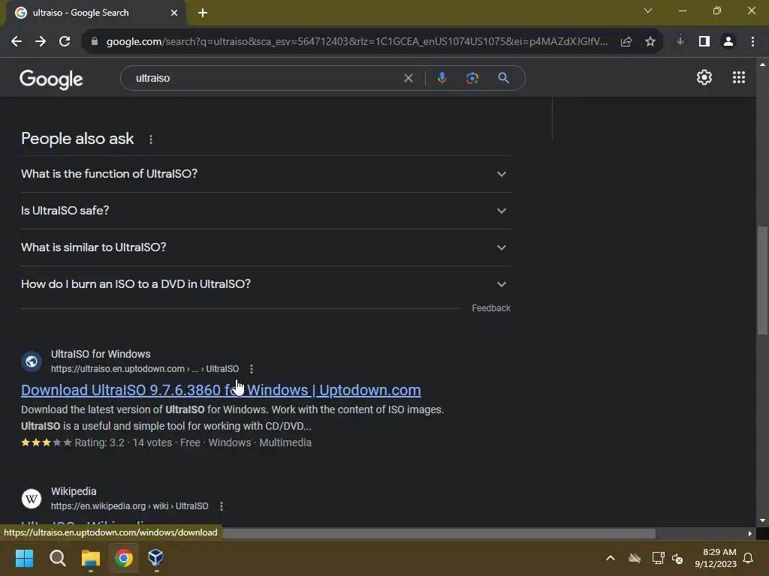Click the horizontal scrollbar thumb
Image resolution: width=769 pixels, height=576 pixels.
[x=439, y=533]
